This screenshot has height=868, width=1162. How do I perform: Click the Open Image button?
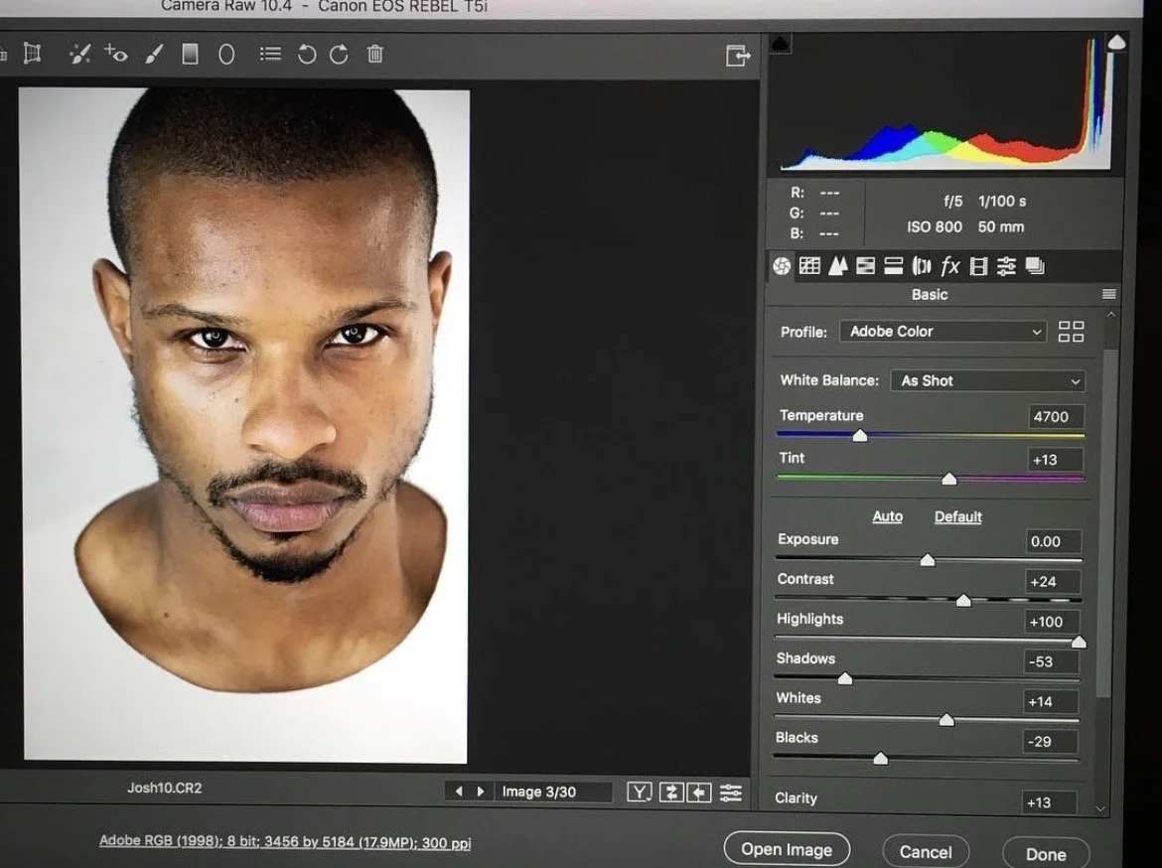click(787, 849)
